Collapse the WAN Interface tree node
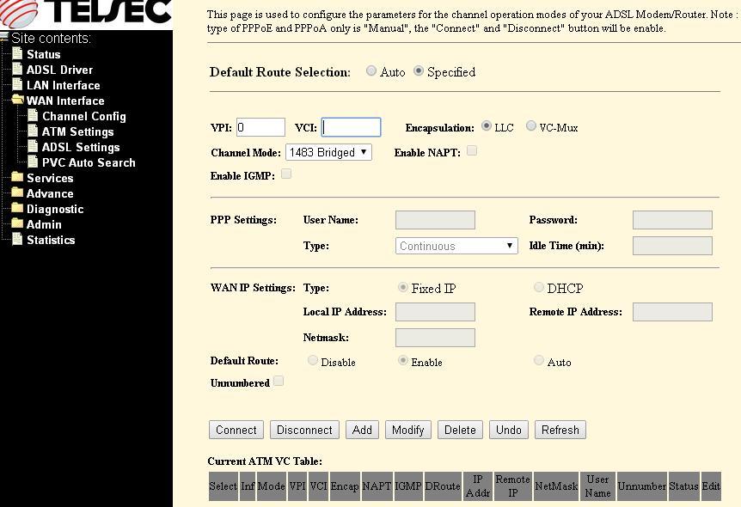 [x=65, y=101]
